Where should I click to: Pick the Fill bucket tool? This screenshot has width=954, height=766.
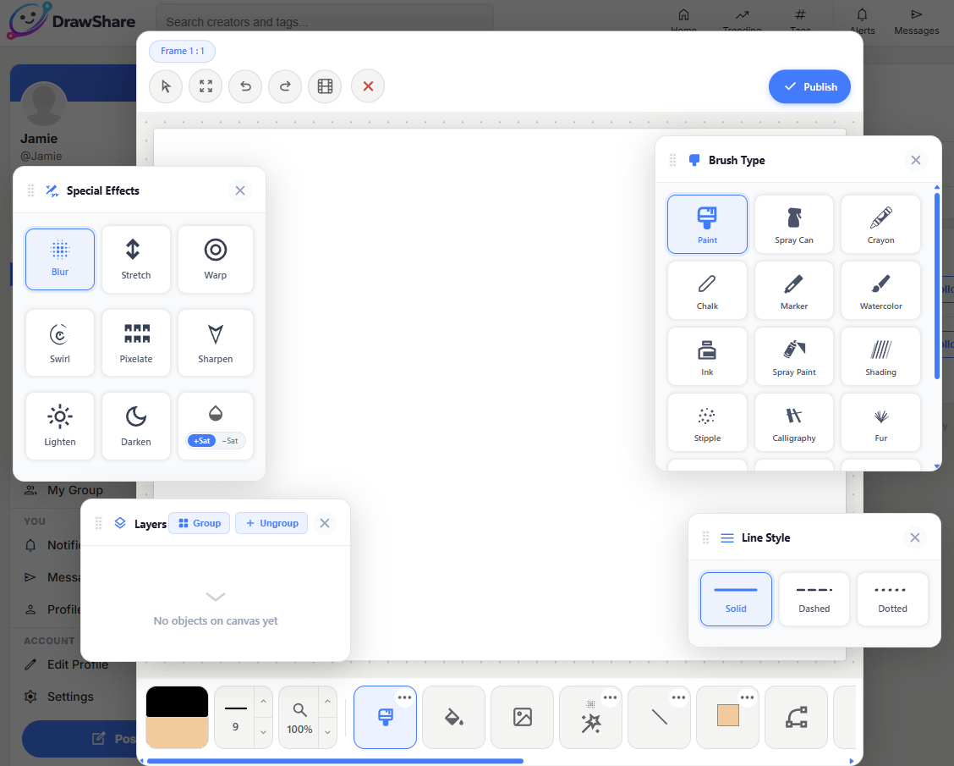coord(453,717)
